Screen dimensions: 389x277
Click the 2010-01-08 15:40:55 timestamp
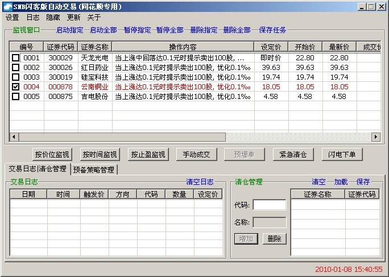coord(349,270)
